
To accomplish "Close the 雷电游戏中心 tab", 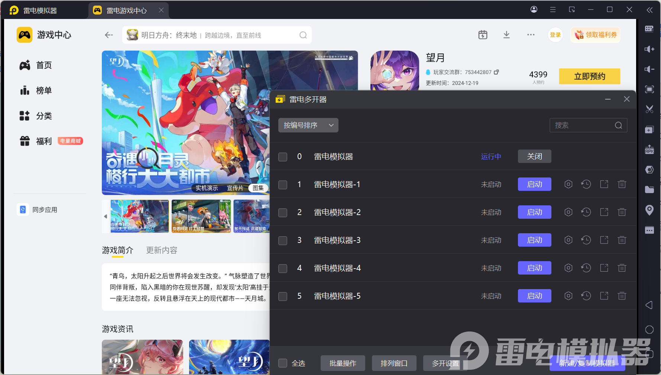I will [x=161, y=10].
